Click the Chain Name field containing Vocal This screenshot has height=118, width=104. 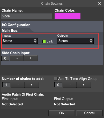[x=26, y=16]
